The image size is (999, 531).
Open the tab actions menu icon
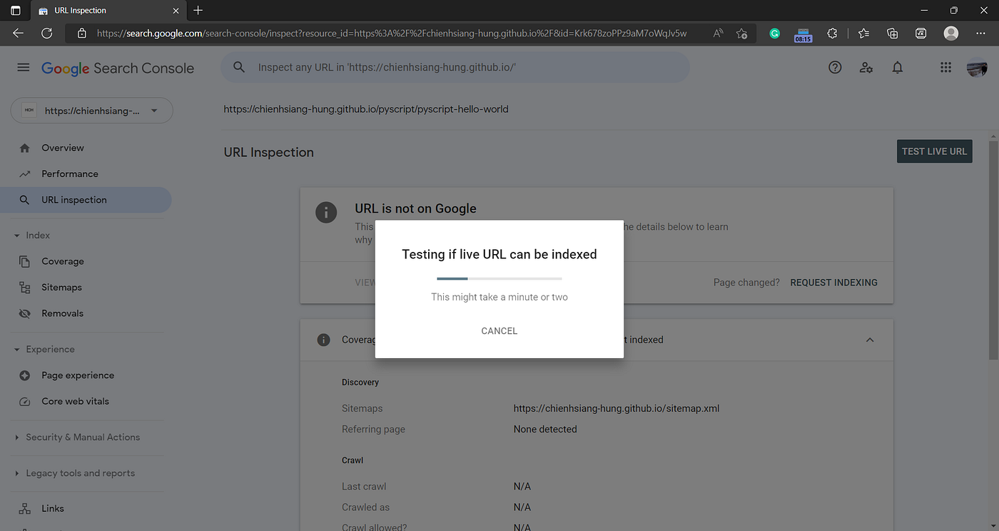click(x=16, y=11)
